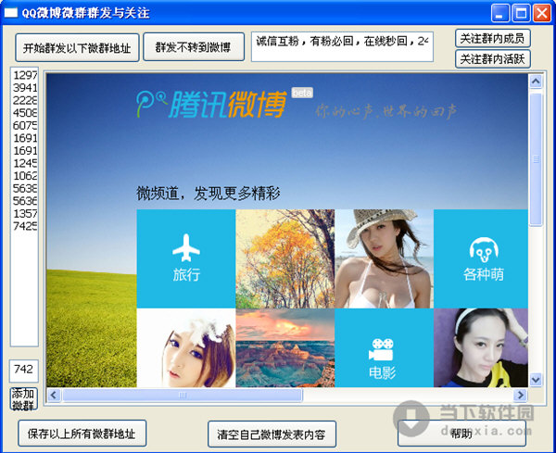Maximize the QQ微博微群群发与关注 window
Image resolution: width=556 pixels, height=453 pixels.
point(521,13)
